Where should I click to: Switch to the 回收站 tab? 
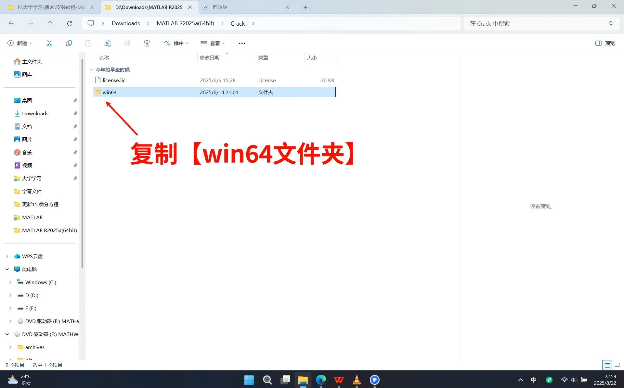(x=220, y=7)
